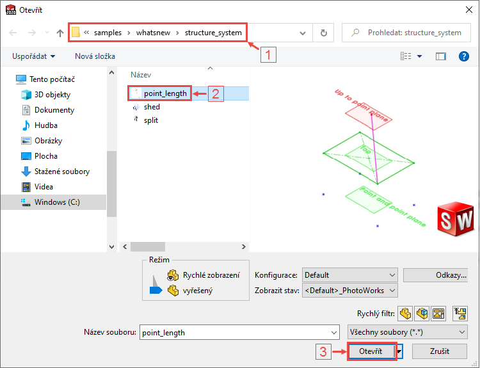Open the Hudba folder
Image resolution: width=480 pixels, height=368 pixels.
pos(40,125)
